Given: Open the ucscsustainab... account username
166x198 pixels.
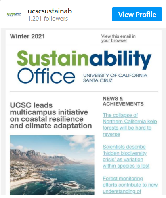Looking at the screenshot, I should point(53,11).
